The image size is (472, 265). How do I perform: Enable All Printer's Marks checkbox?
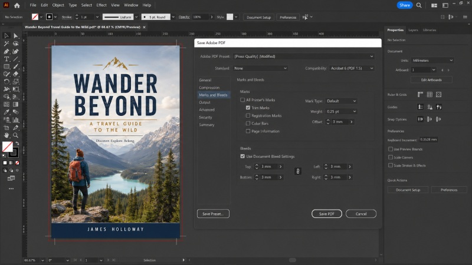coord(242,100)
